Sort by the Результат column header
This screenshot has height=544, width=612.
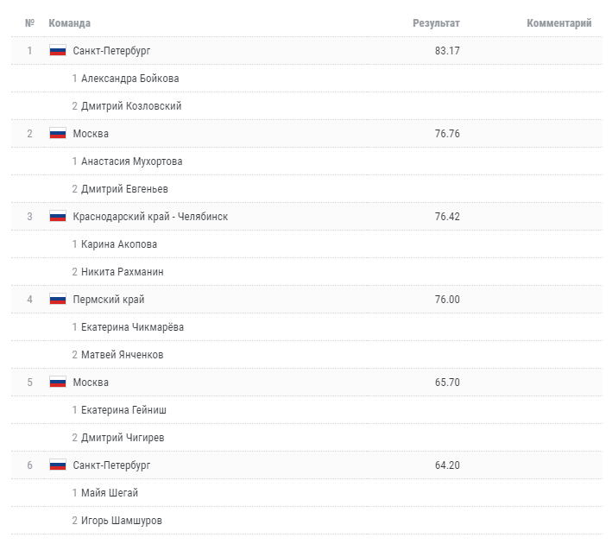(x=436, y=23)
